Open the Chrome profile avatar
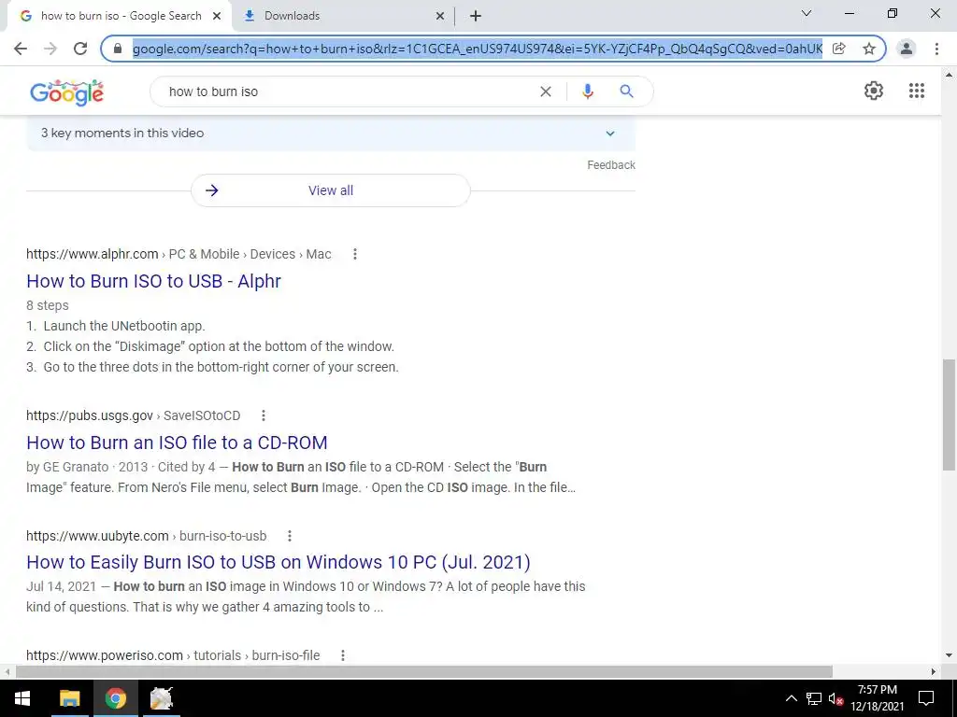 907,49
